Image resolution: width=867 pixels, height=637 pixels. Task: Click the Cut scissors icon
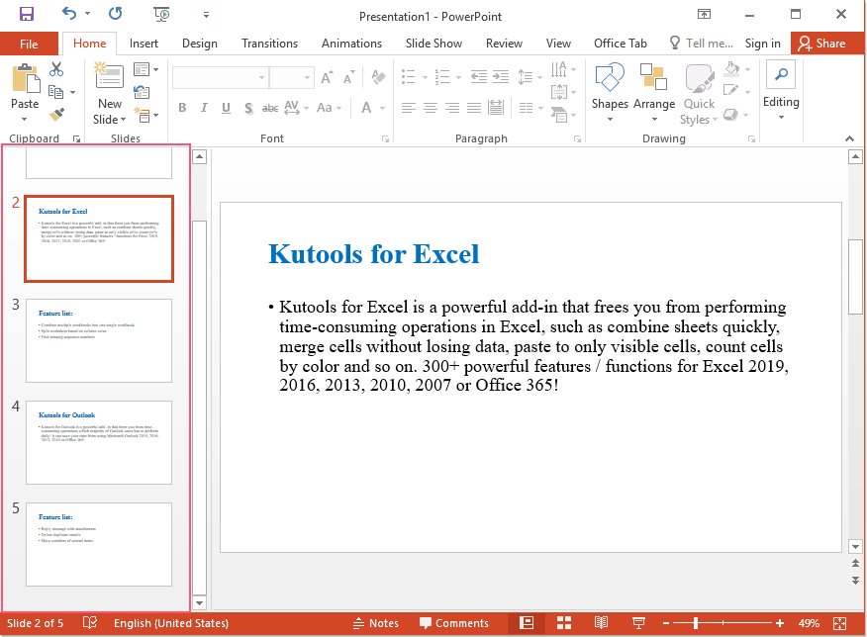pos(56,69)
